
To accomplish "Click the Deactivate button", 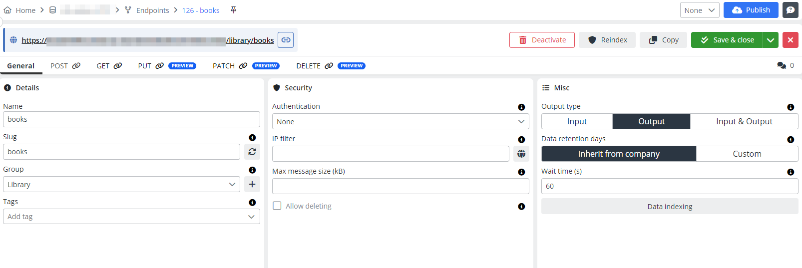I will tap(542, 40).
